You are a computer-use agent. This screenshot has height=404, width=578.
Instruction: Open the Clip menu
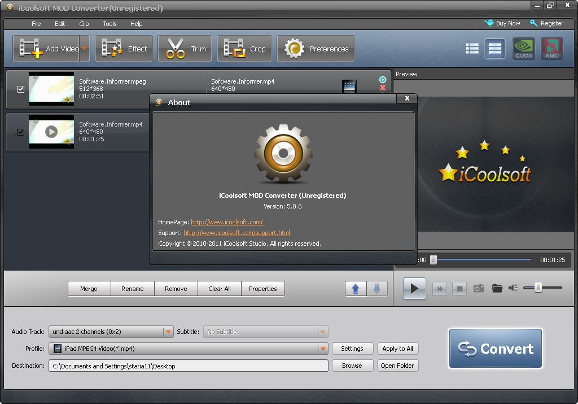pos(84,24)
